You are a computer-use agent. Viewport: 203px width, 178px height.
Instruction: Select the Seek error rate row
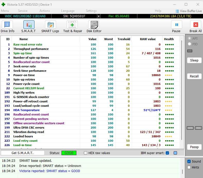(90, 66)
